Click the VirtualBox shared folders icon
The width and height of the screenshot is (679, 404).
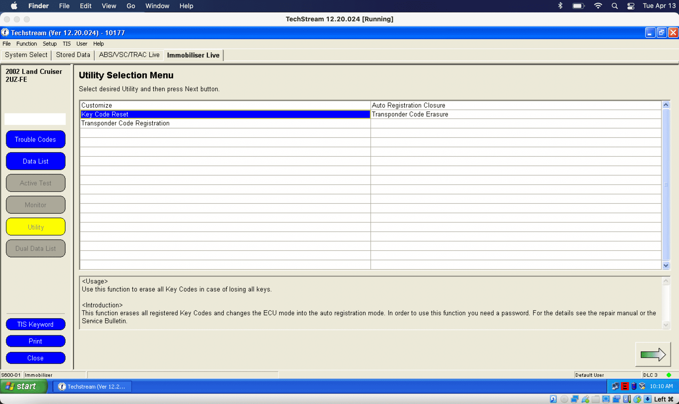click(x=596, y=399)
